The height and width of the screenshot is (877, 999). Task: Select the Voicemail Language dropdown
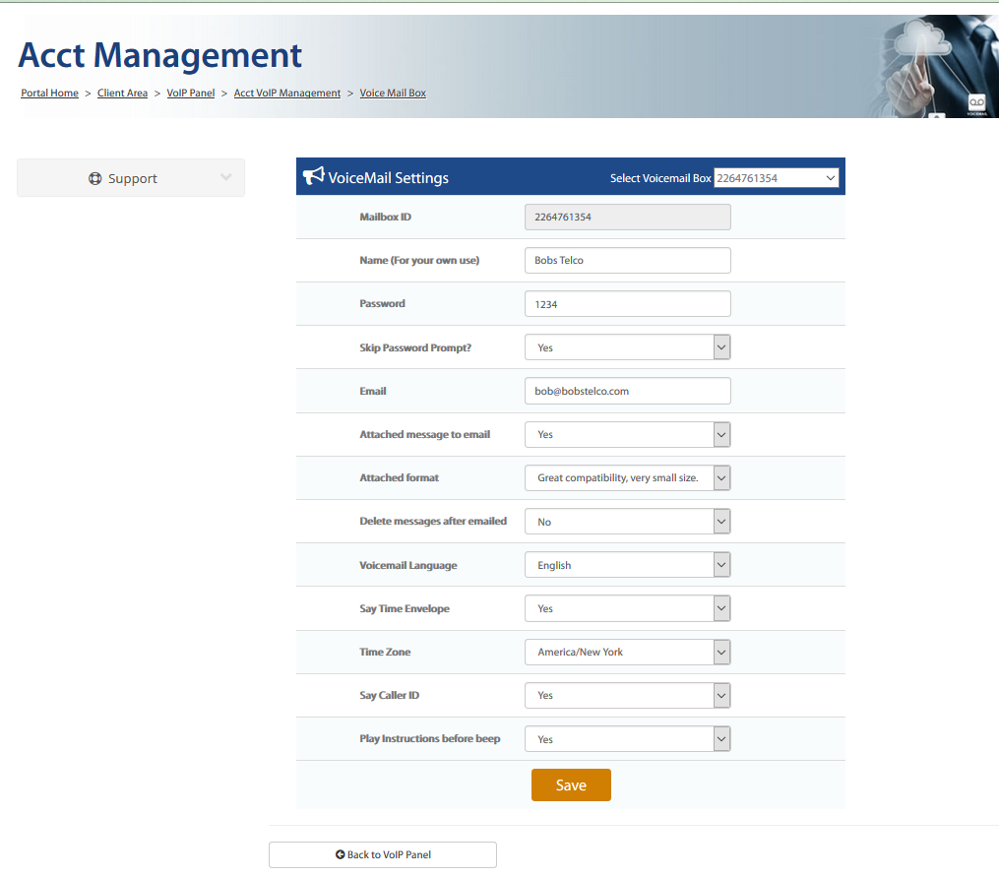[627, 565]
